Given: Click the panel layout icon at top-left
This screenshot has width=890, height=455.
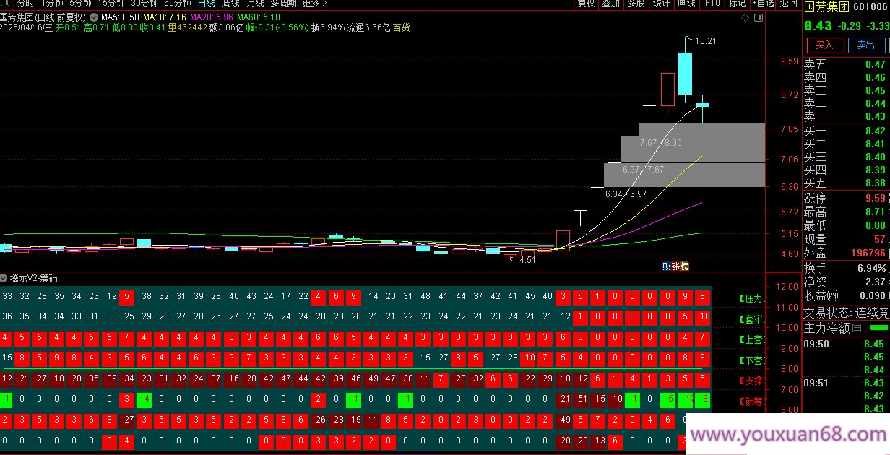Looking at the screenshot, I should [6, 4].
